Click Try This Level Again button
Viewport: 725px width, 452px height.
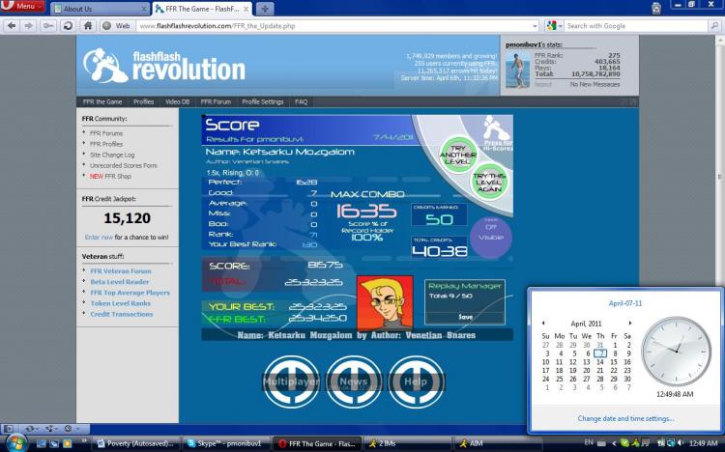[489, 183]
